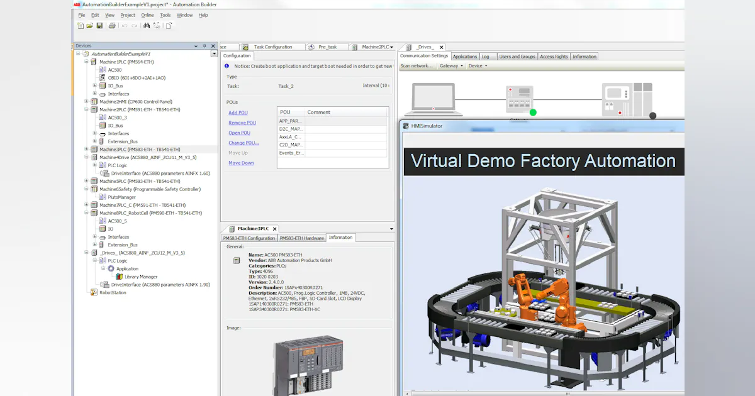The width and height of the screenshot is (755, 396).
Task: Click the RobotStation icon in tree
Action: point(94,292)
